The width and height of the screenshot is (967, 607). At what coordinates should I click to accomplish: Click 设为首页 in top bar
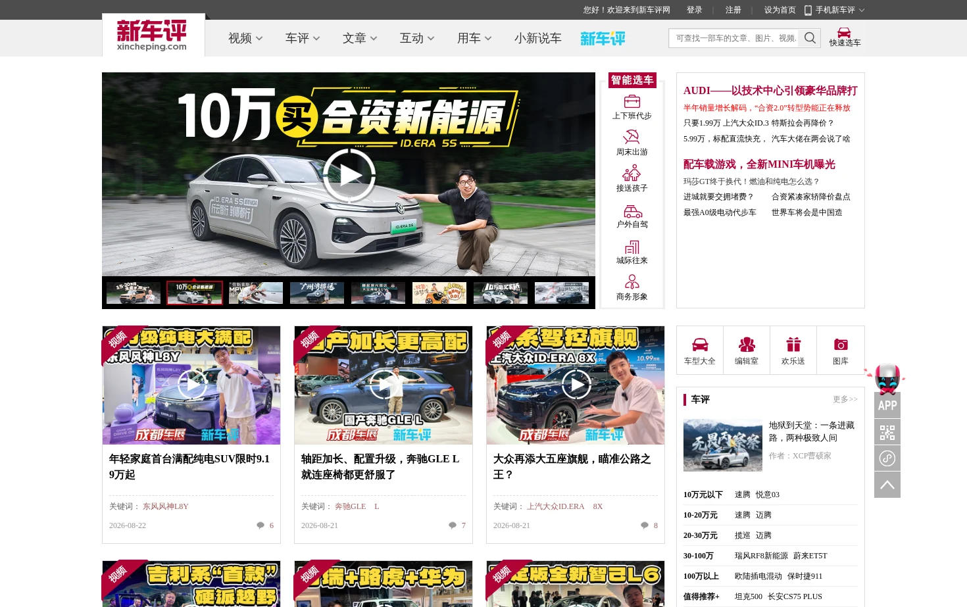(780, 10)
